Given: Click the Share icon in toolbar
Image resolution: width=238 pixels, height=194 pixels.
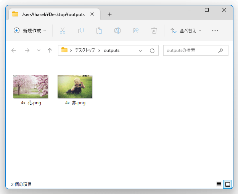Looking at the screenshot, I should [x=136, y=31].
